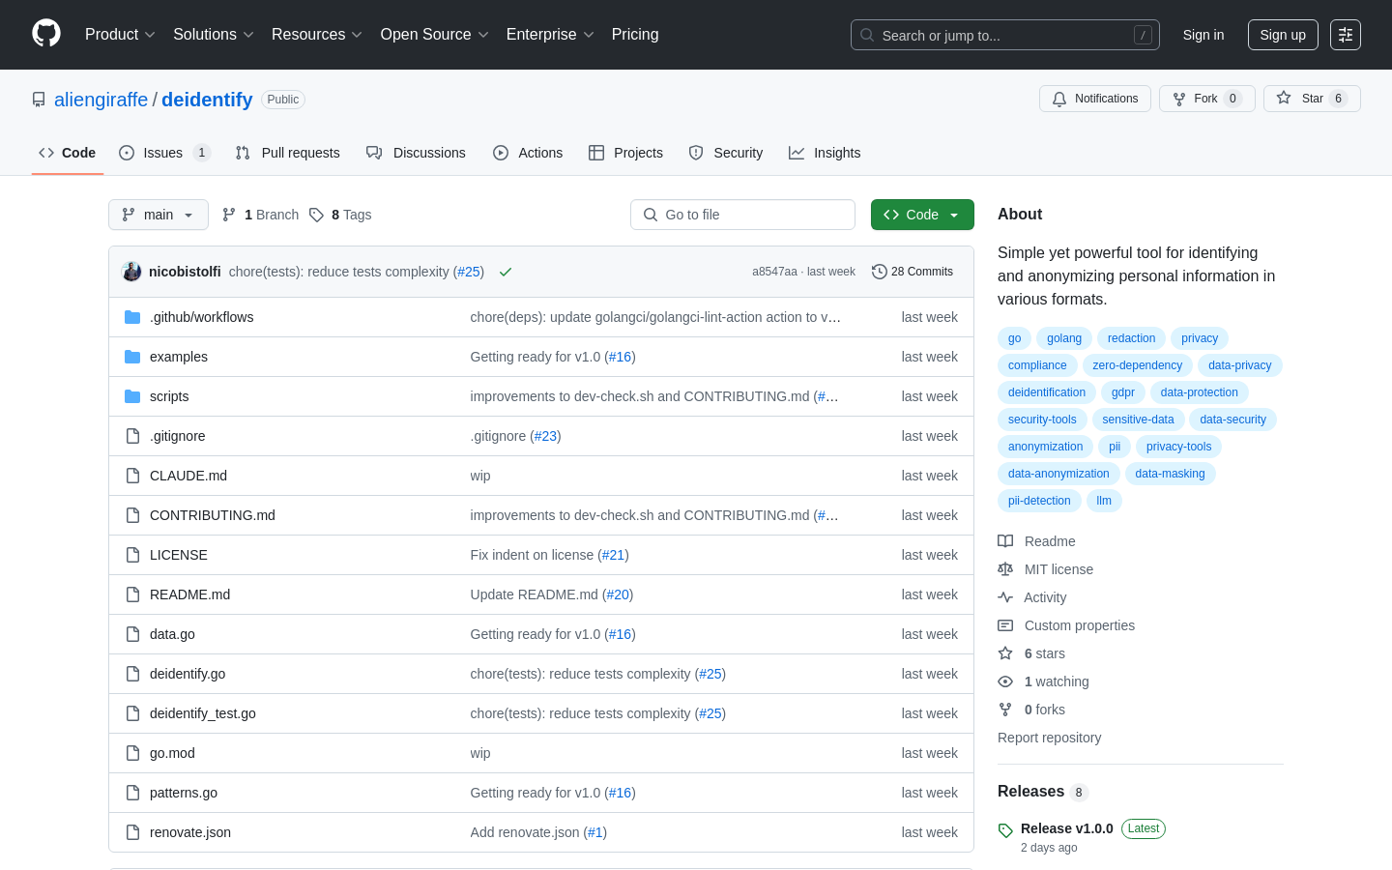Click Report repository link
The height and width of the screenshot is (870, 1392).
pos(1049,738)
